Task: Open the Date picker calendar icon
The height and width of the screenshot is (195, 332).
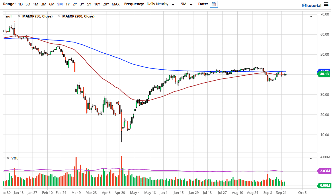Action: click(214, 4)
